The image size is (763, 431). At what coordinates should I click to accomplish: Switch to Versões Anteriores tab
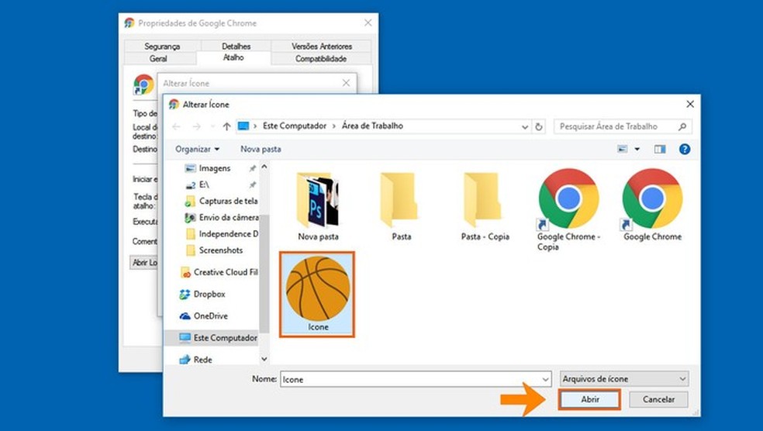322,47
